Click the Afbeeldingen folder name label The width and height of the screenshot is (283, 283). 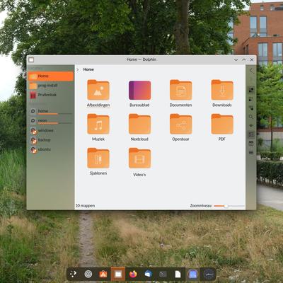(x=98, y=105)
